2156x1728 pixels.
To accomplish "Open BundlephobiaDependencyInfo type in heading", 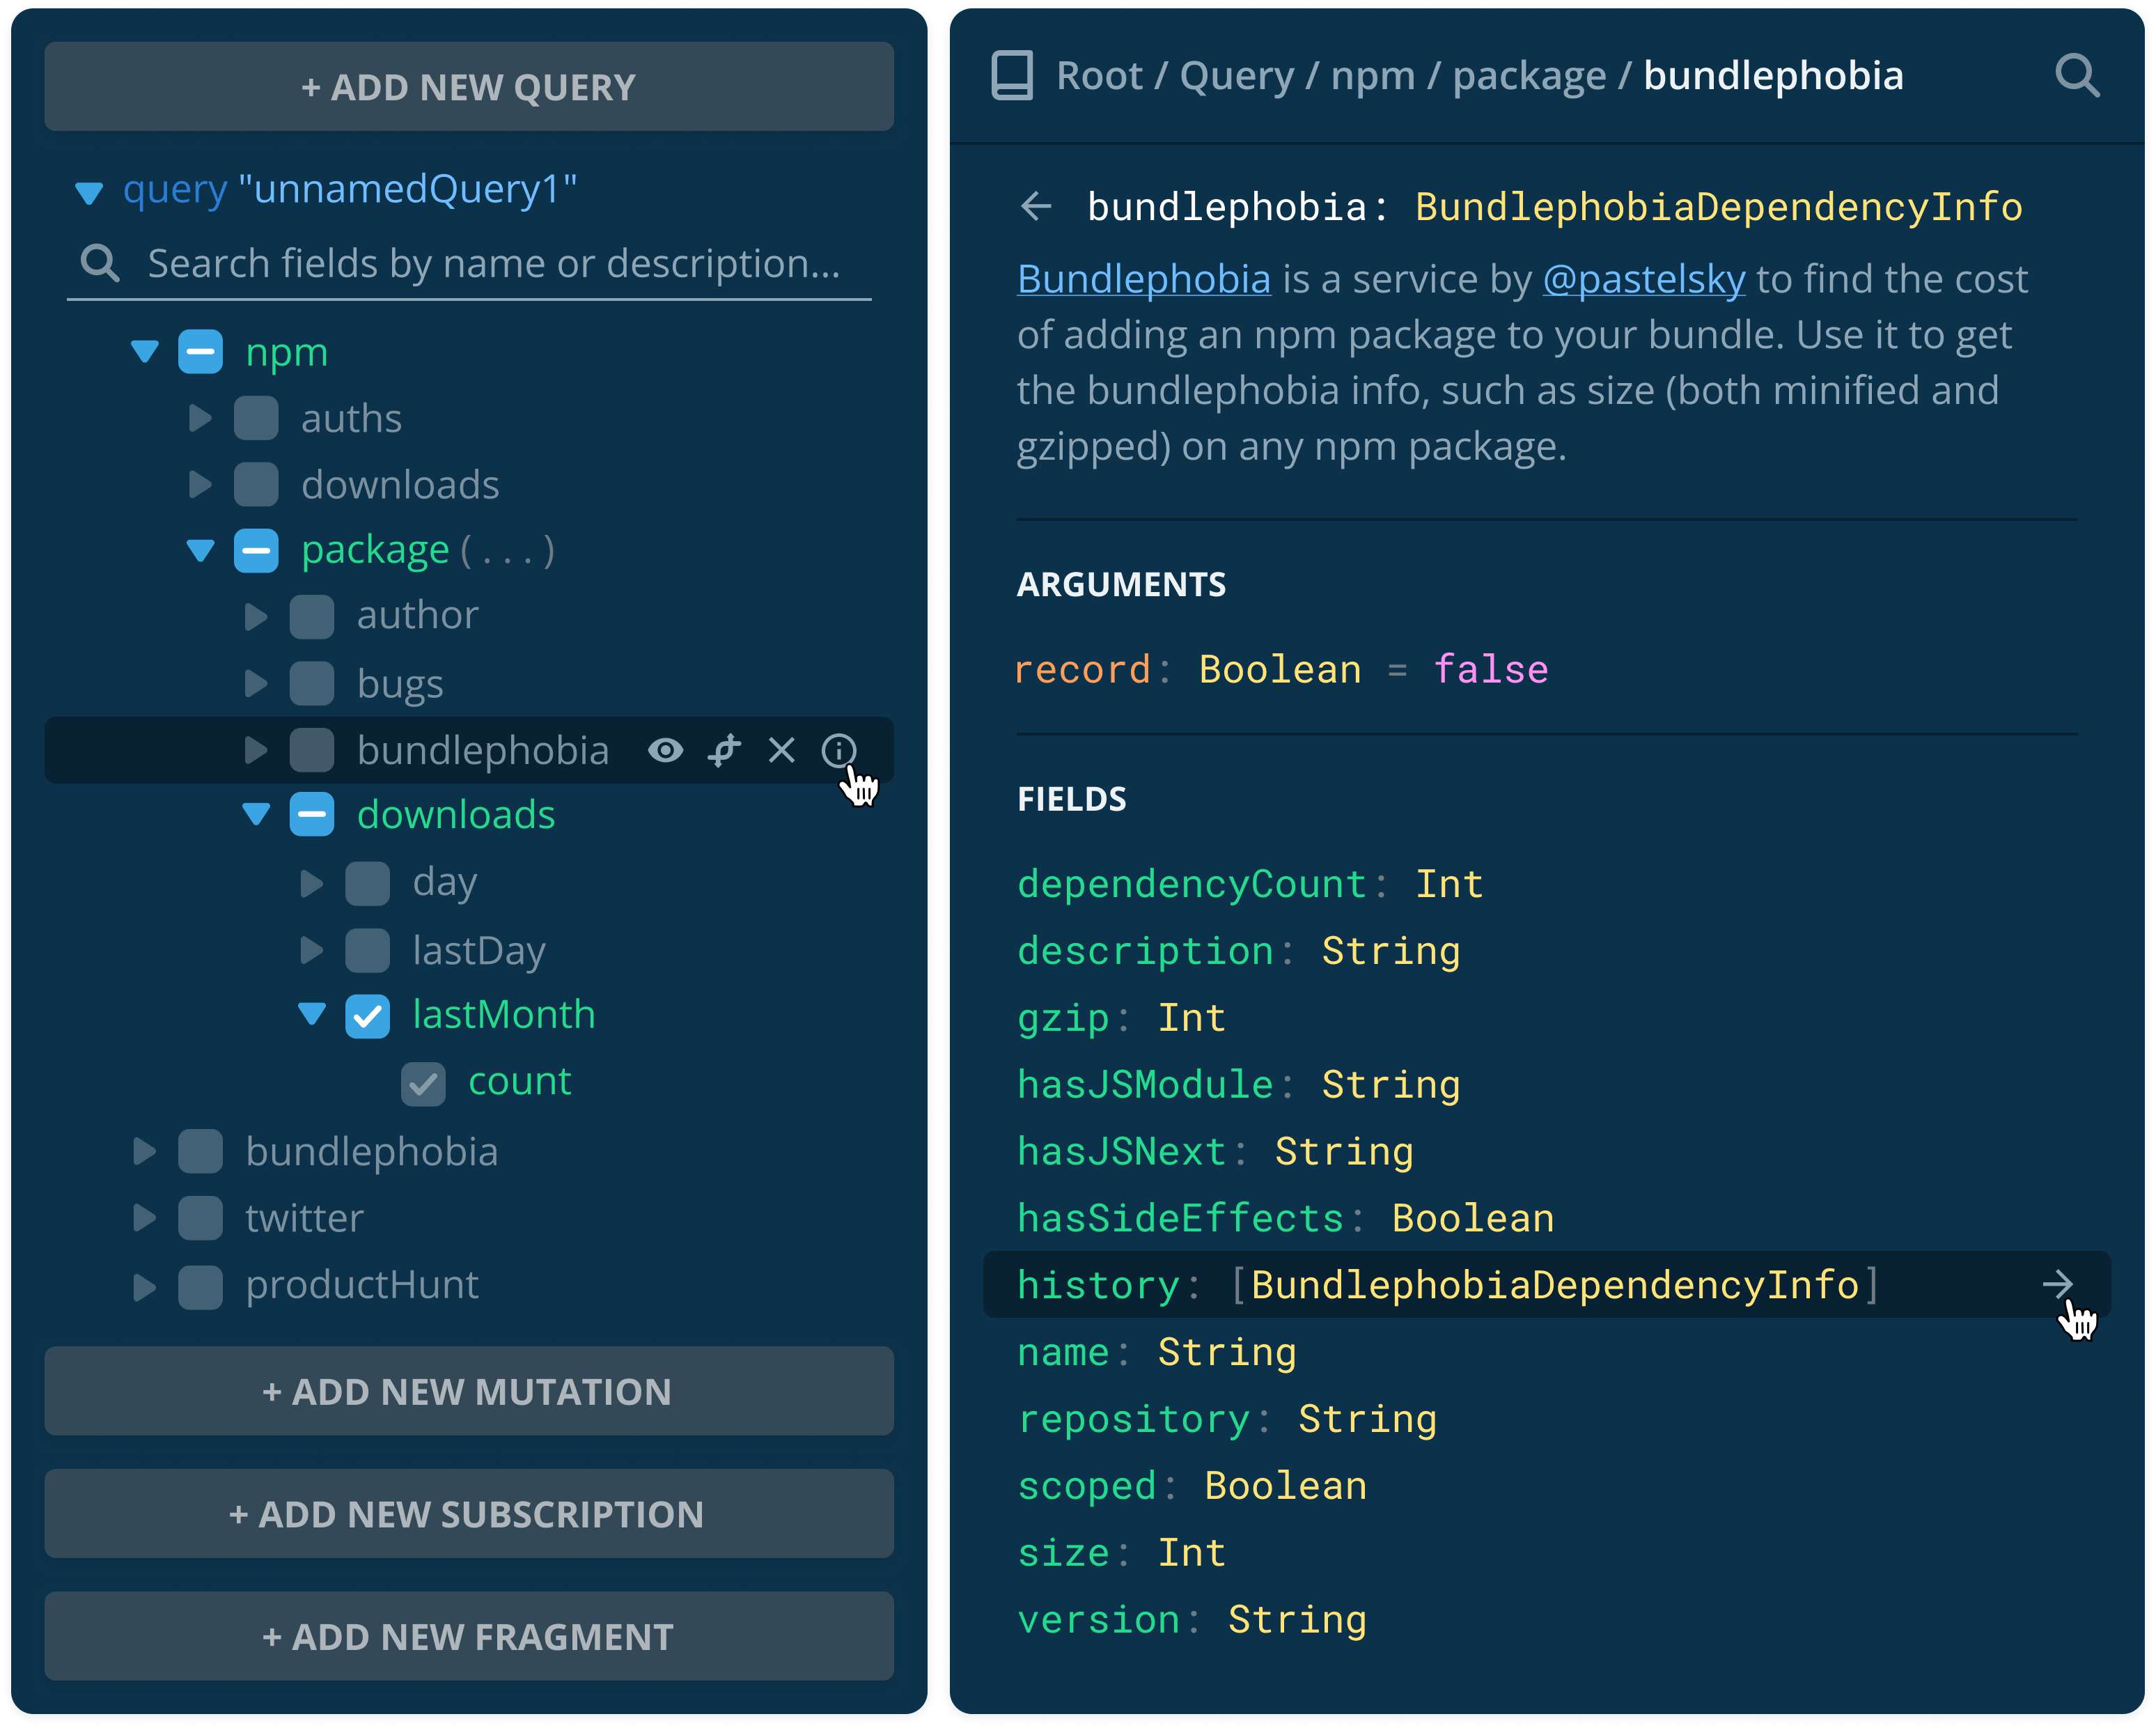I will pyautogui.click(x=1718, y=207).
